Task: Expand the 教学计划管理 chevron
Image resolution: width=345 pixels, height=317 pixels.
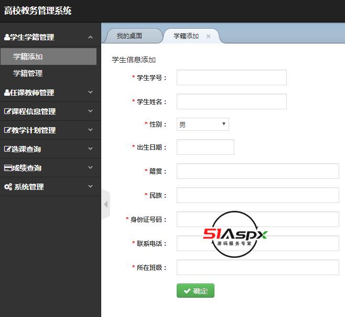Action: [x=90, y=130]
